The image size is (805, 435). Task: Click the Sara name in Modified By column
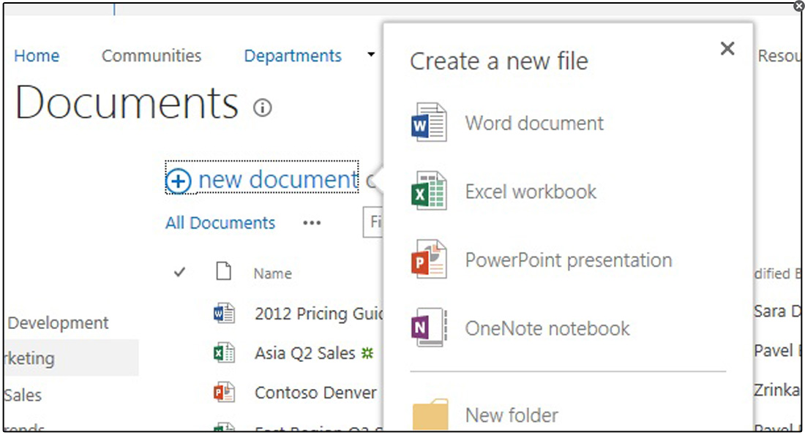coord(777,311)
